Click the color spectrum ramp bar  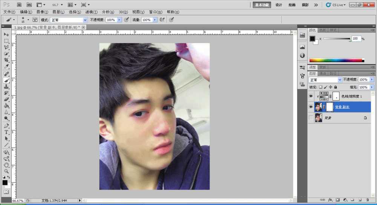[x=336, y=60]
